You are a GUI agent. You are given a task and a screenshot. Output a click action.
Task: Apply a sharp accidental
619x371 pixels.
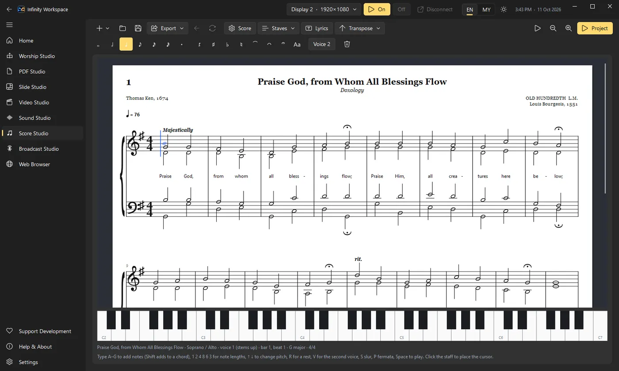click(214, 44)
